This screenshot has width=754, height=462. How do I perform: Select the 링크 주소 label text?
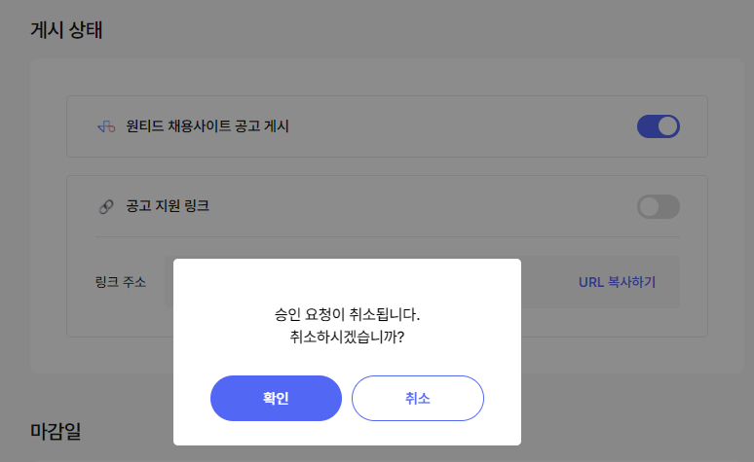121,282
